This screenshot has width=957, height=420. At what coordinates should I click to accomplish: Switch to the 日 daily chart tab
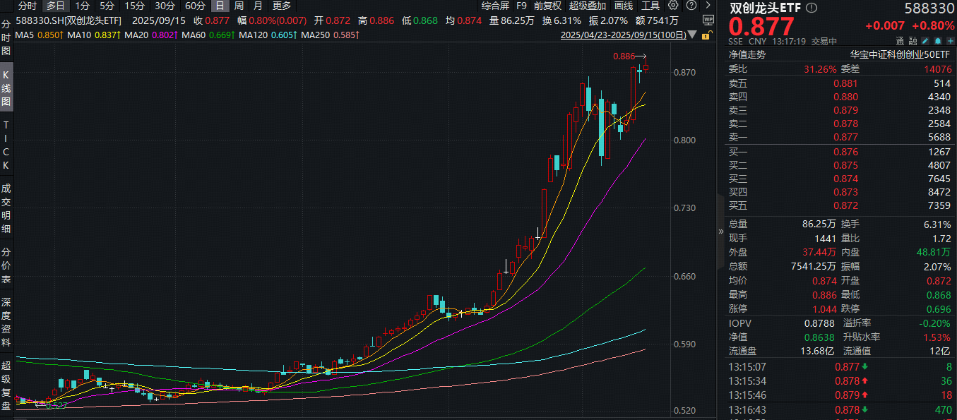pos(219,6)
